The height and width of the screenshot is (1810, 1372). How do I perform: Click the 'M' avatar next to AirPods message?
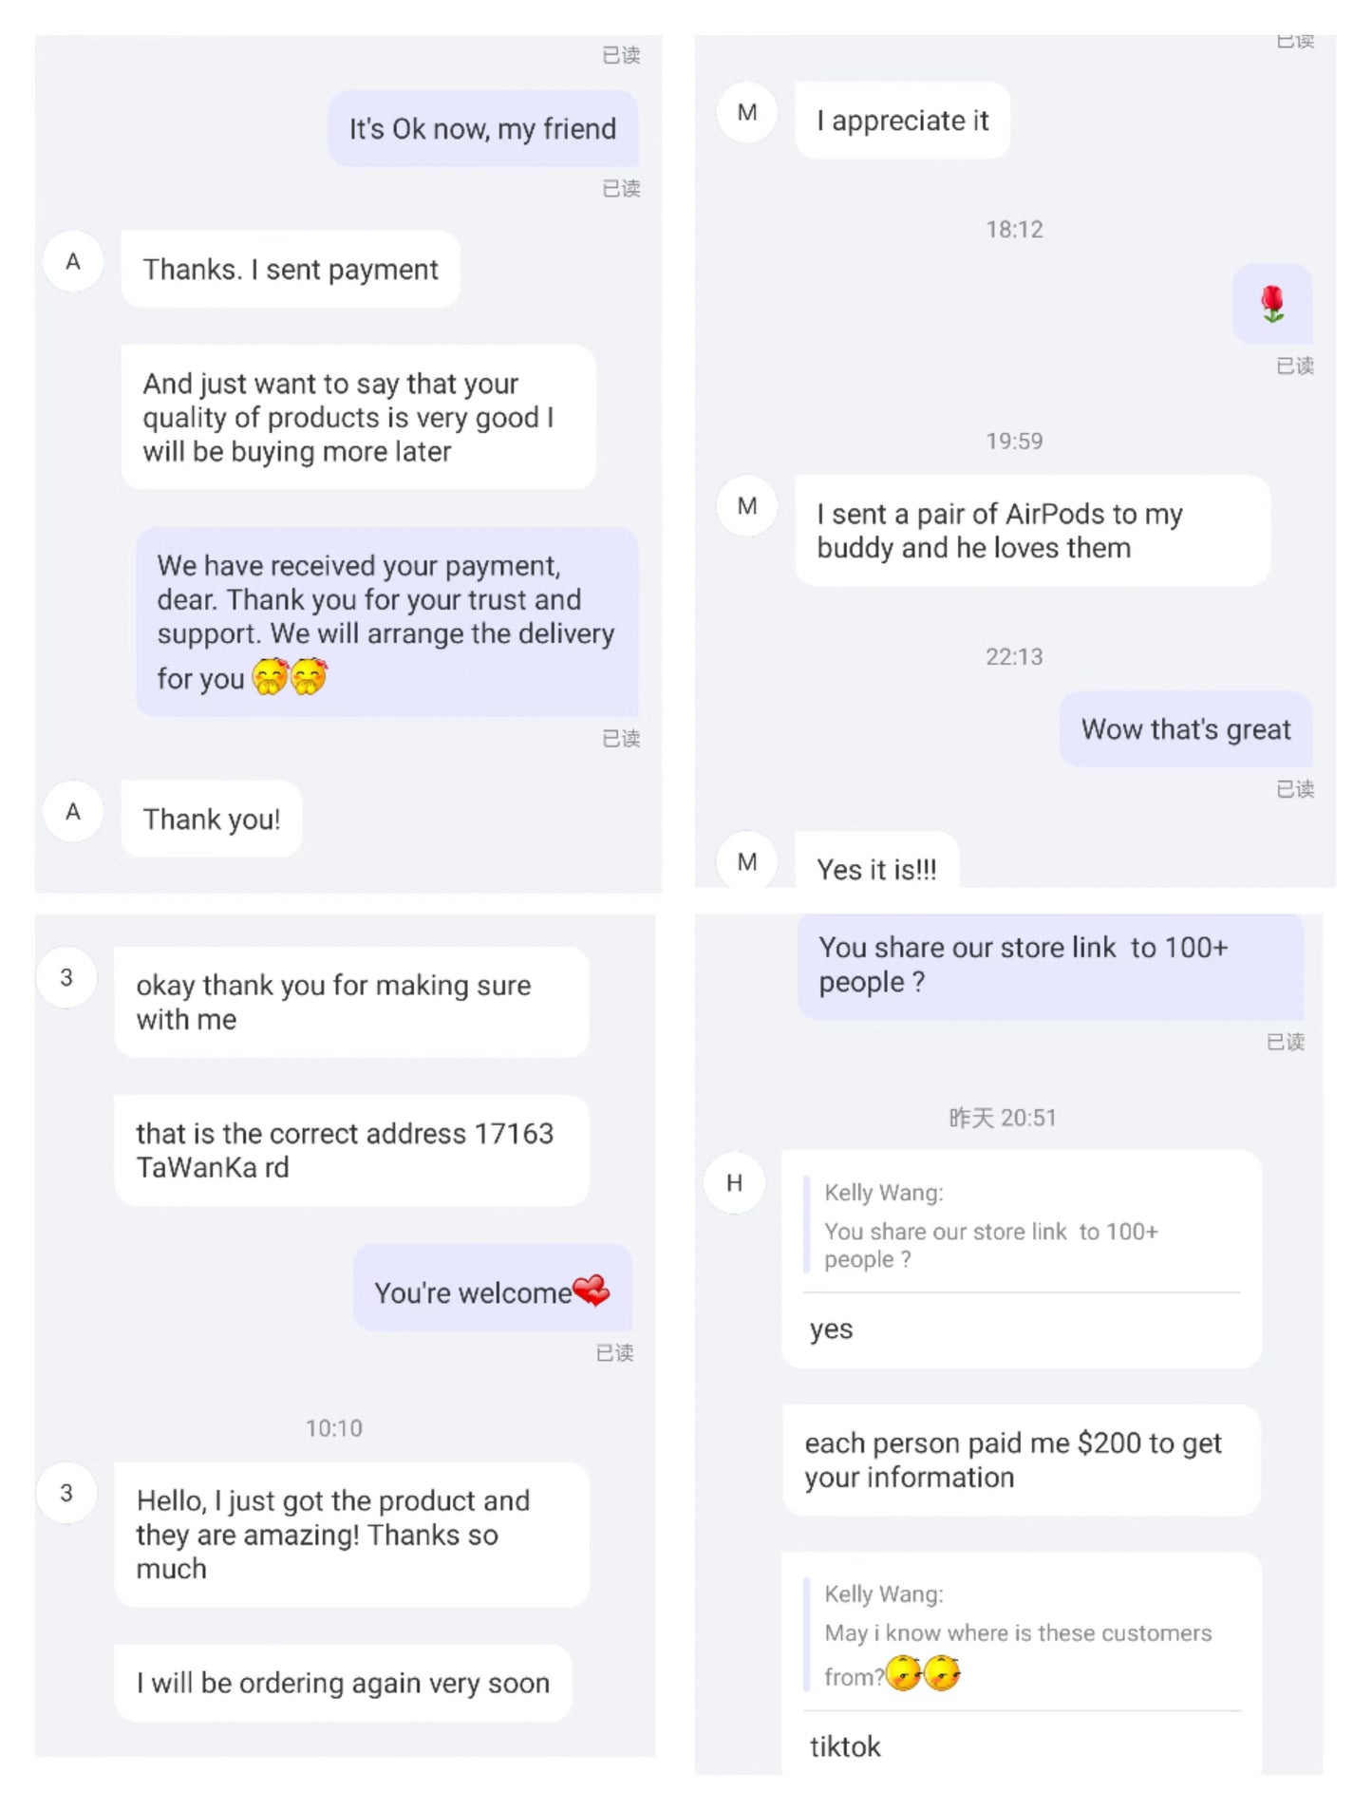pyautogui.click(x=747, y=506)
